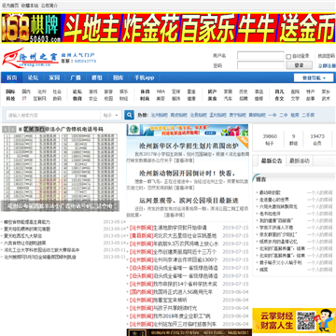
Task: Open news item 与孩子共享朗读时光
Action: [175, 308]
